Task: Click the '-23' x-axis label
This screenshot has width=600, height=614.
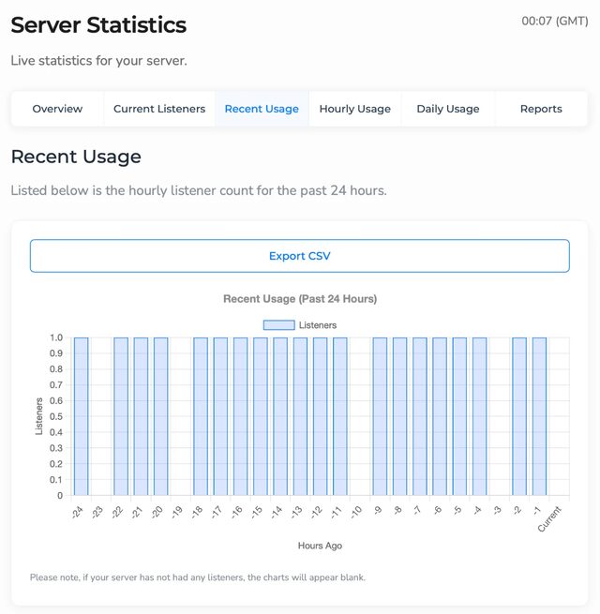Action: [x=97, y=512]
